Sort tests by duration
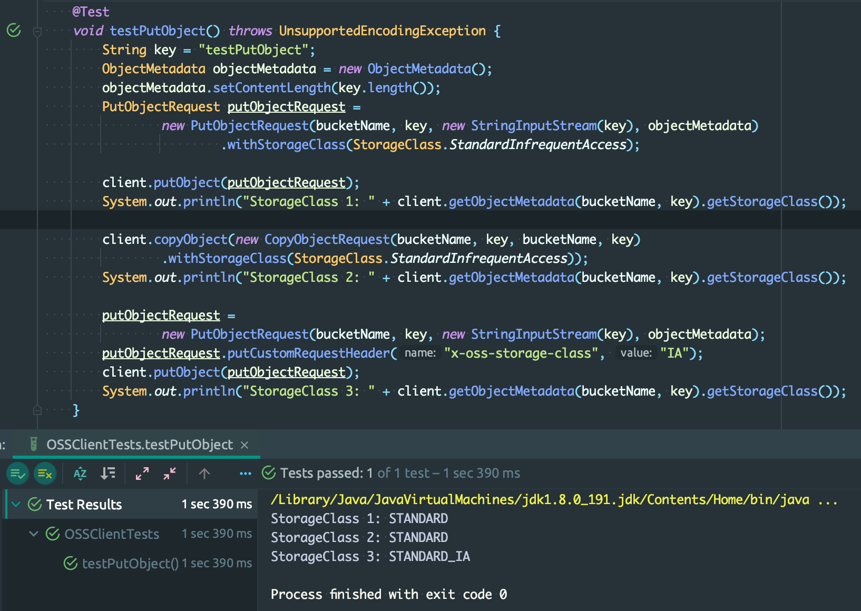The width and height of the screenshot is (861, 611). click(107, 474)
